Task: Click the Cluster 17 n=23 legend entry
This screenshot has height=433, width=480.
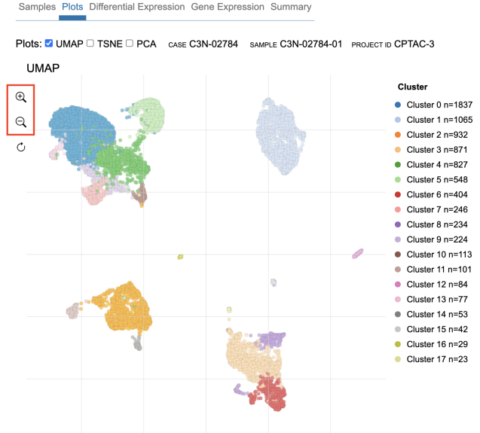Action: 436,359
